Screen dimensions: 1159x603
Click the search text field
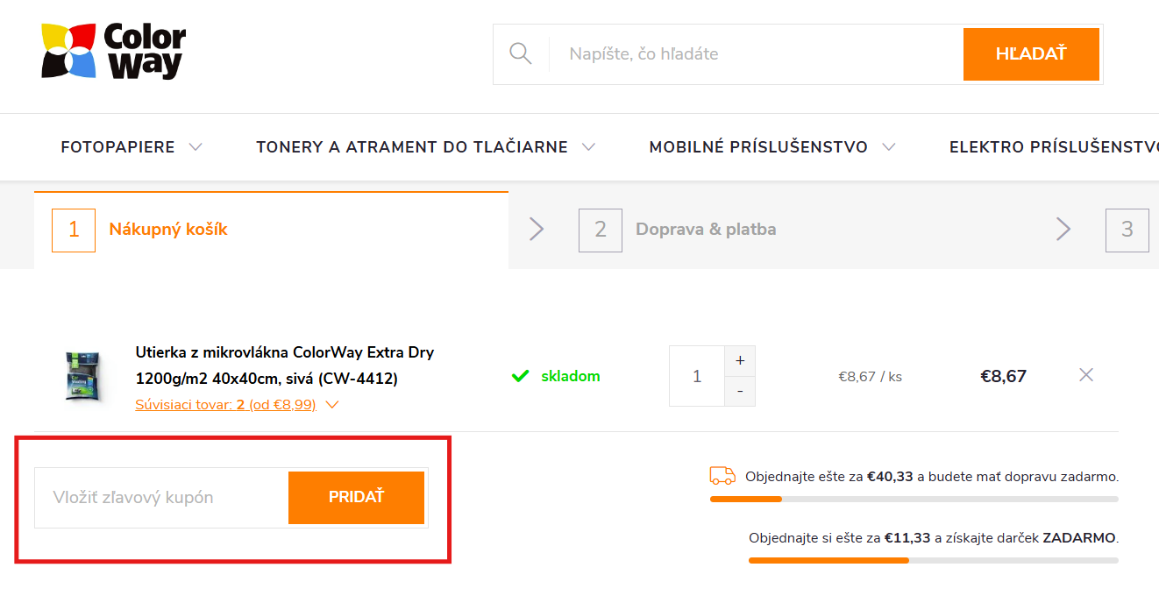click(754, 53)
